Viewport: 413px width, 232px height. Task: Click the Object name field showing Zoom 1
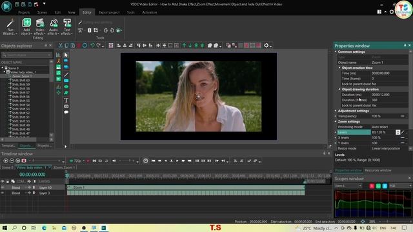click(x=389, y=63)
